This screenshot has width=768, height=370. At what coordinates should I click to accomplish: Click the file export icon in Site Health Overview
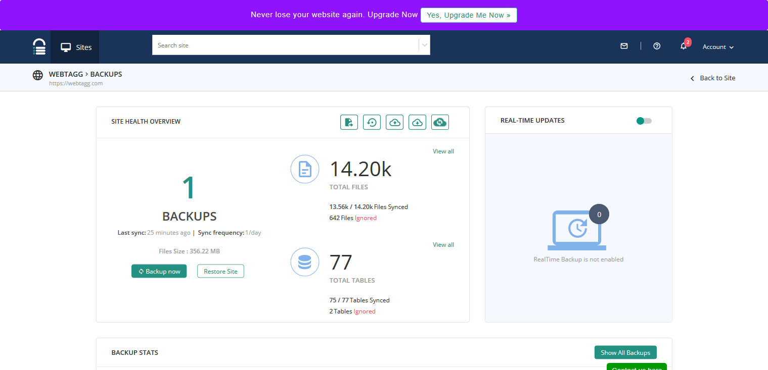pos(349,122)
